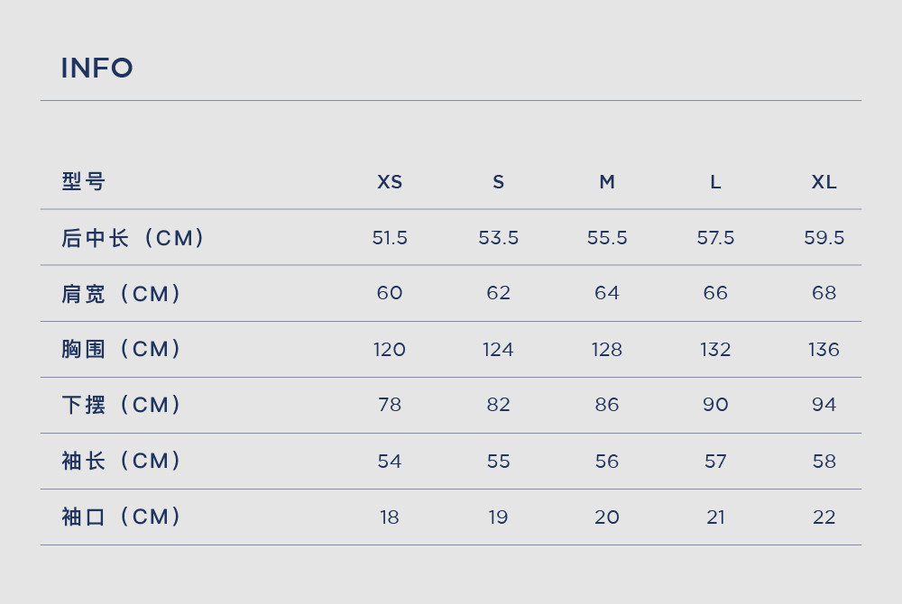902x604 pixels.
Task: Click the 胸围 (CM) row label
Action: coord(122,350)
